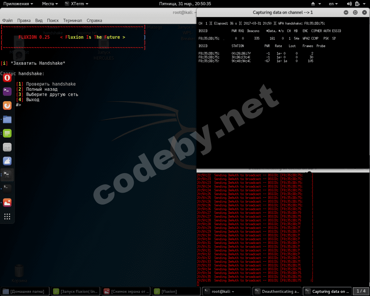Open the Файл menu
This screenshot has width=370, height=296.
[x=8, y=21]
